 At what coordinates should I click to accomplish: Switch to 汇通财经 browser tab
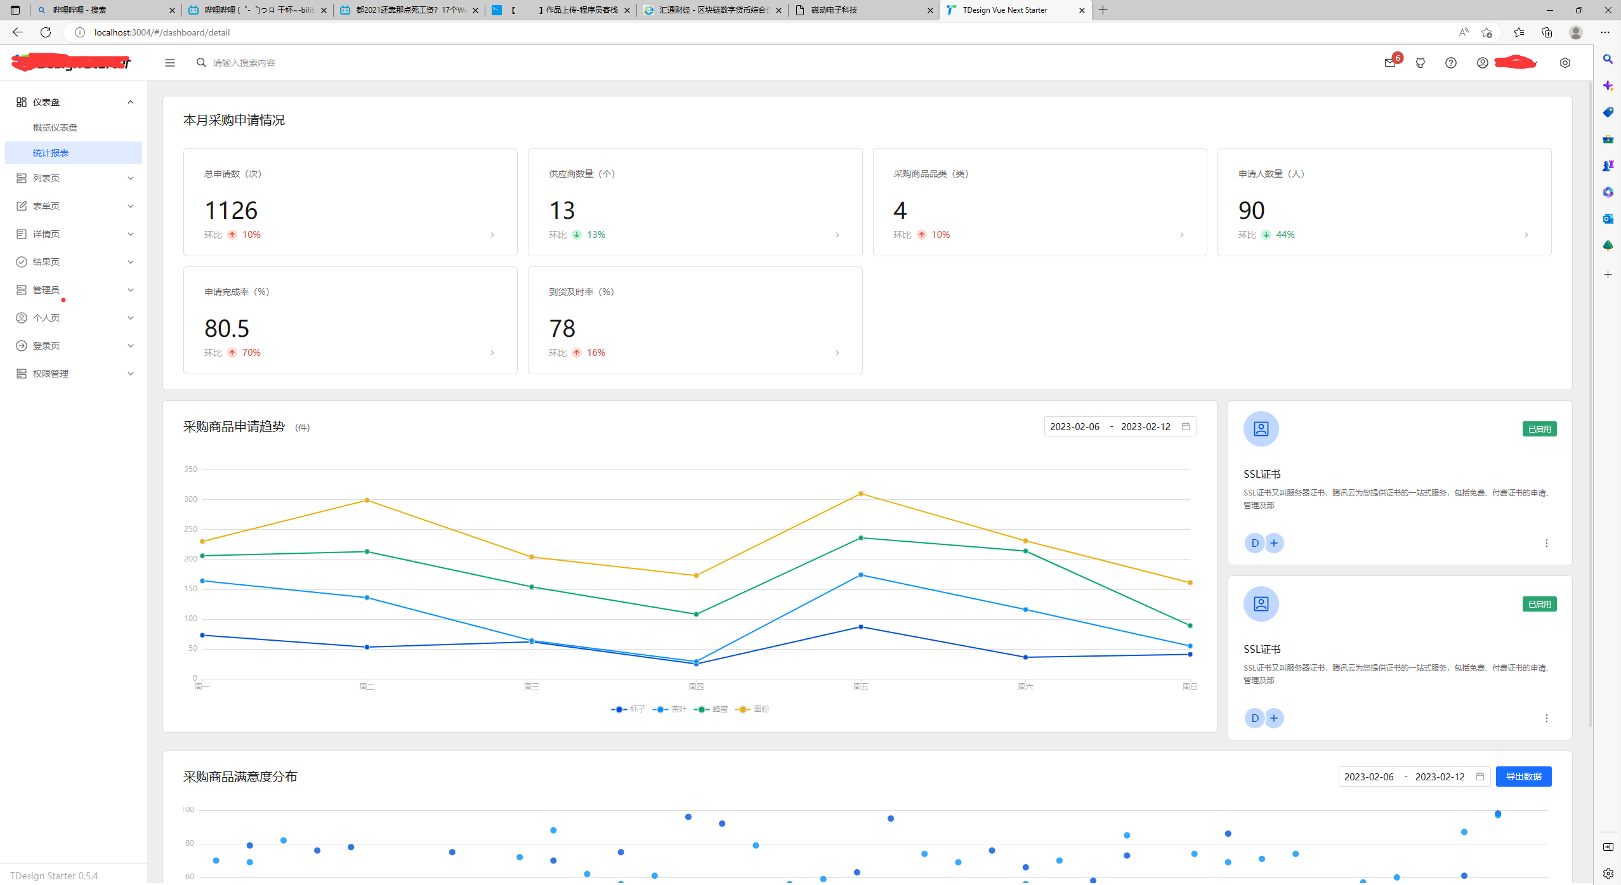(713, 10)
